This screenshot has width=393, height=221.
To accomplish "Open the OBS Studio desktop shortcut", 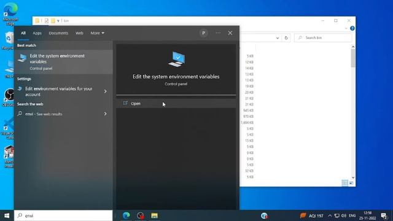I will pyautogui.click(x=9, y=98).
